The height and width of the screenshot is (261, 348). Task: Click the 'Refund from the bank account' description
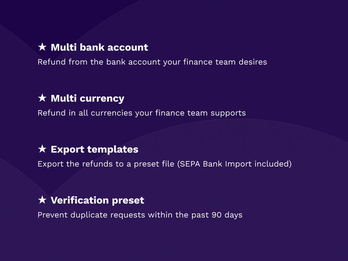pos(152,62)
